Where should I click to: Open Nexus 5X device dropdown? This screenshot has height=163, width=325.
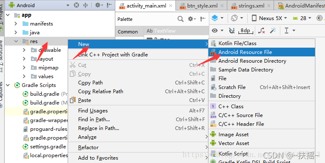pyautogui.click(x=269, y=18)
